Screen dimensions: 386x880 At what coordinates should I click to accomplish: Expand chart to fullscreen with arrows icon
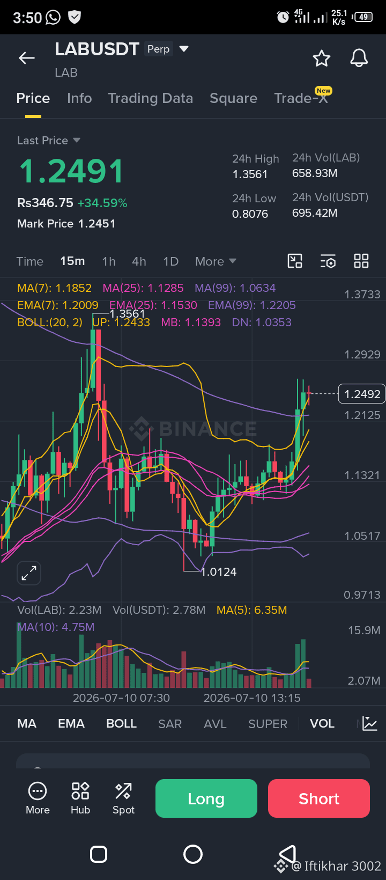pos(29,574)
